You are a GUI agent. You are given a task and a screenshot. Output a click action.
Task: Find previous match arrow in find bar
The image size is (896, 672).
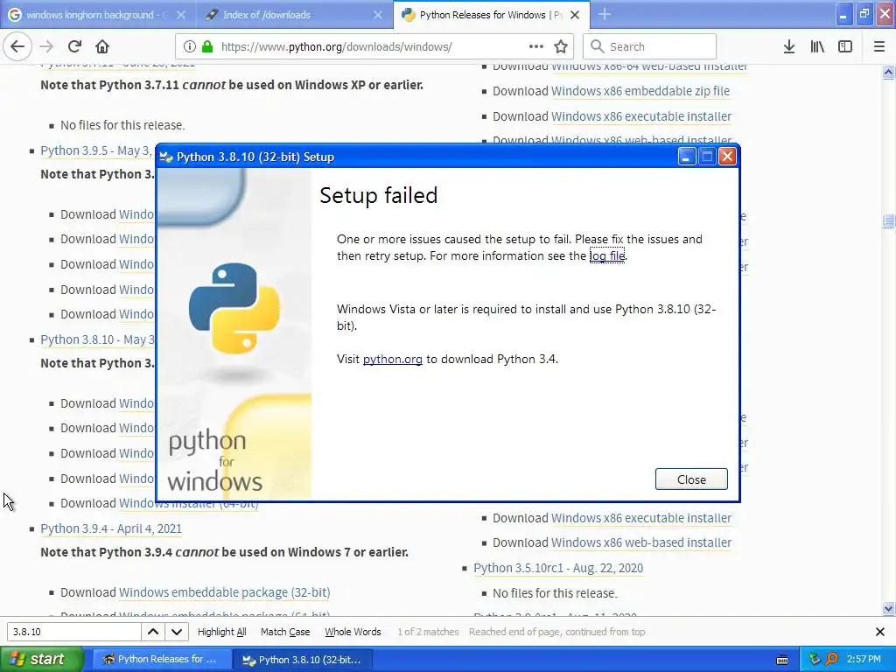(153, 632)
